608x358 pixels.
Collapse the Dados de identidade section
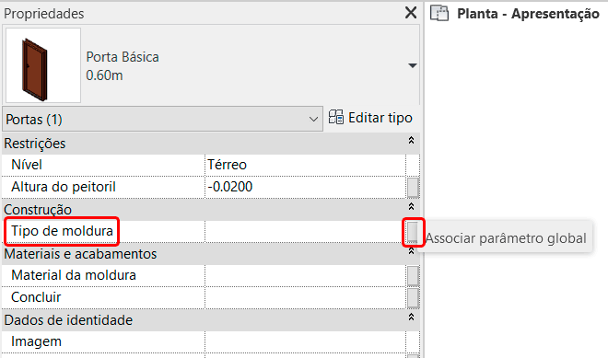point(412,317)
